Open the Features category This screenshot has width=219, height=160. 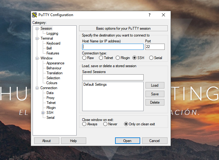coord(53,53)
